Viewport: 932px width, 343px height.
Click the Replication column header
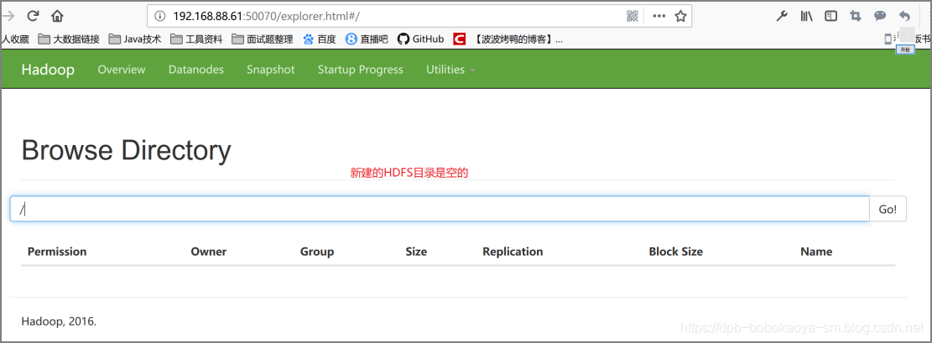point(513,252)
